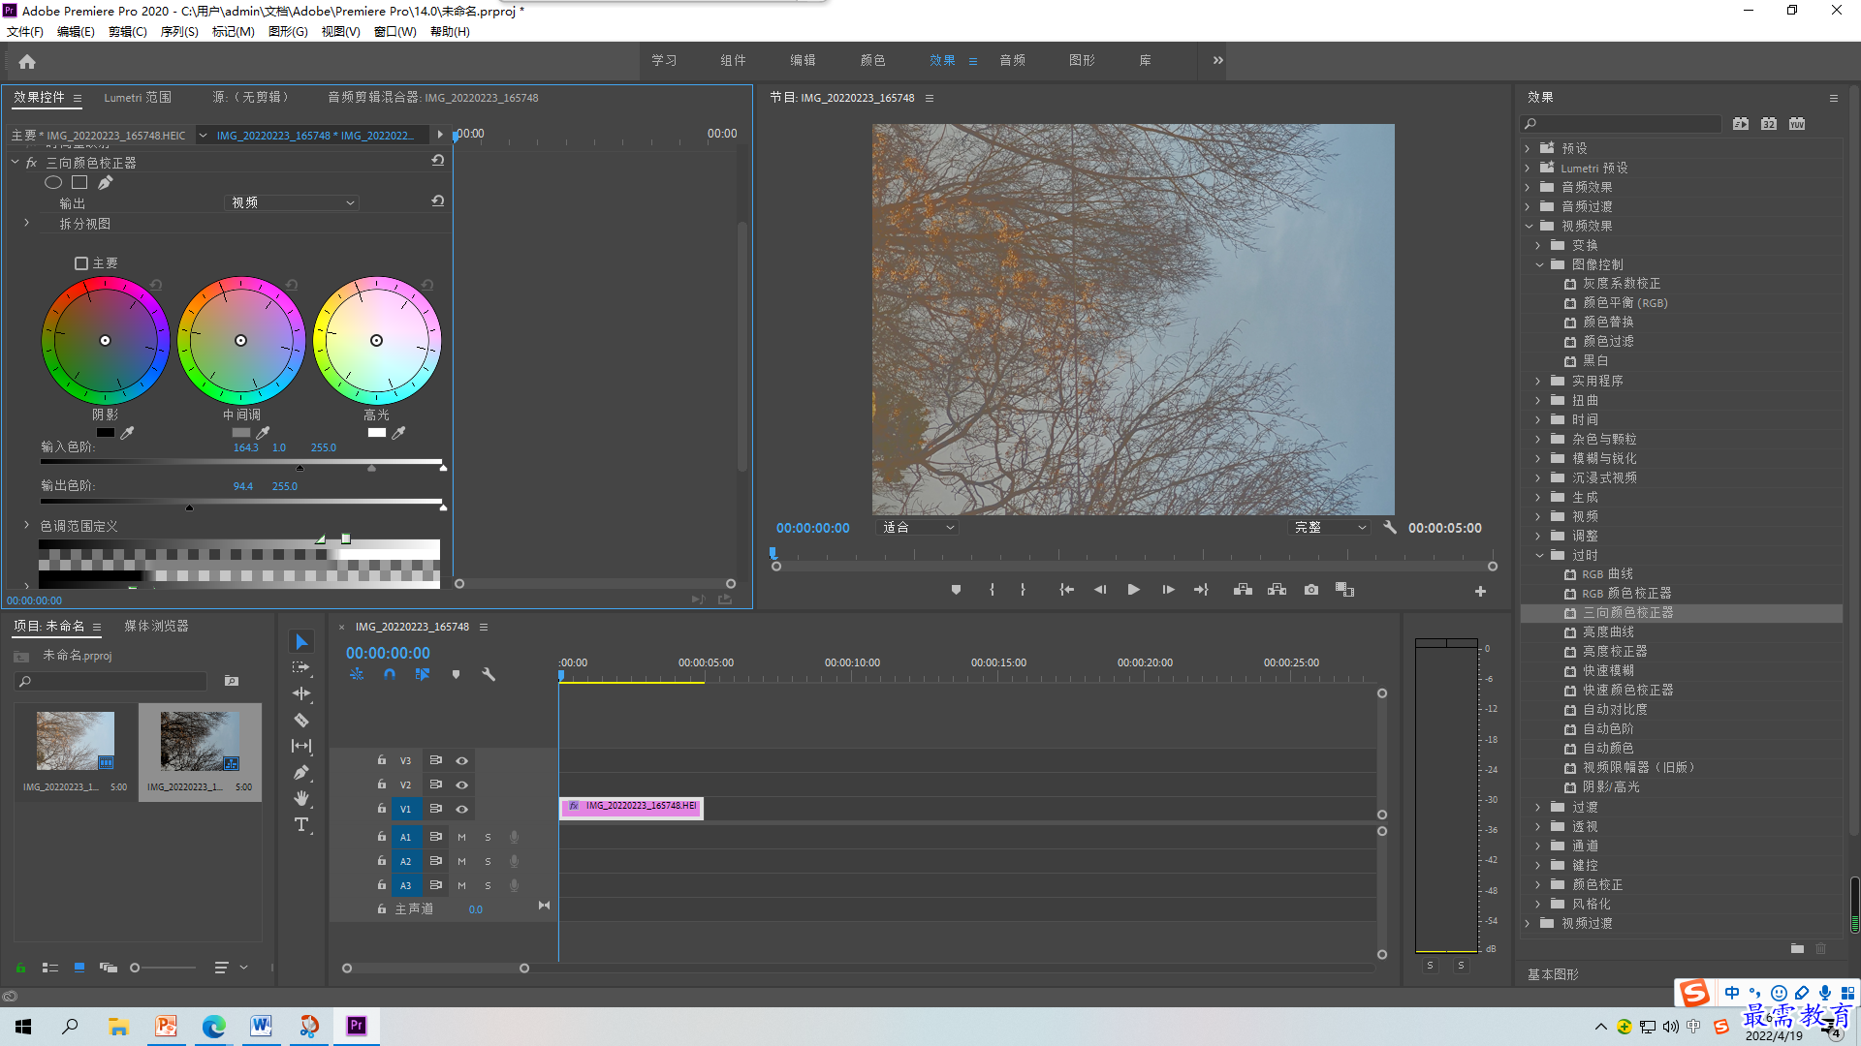Click the Effects panel search field
Screen dimensions: 1861x1046
point(1621,124)
